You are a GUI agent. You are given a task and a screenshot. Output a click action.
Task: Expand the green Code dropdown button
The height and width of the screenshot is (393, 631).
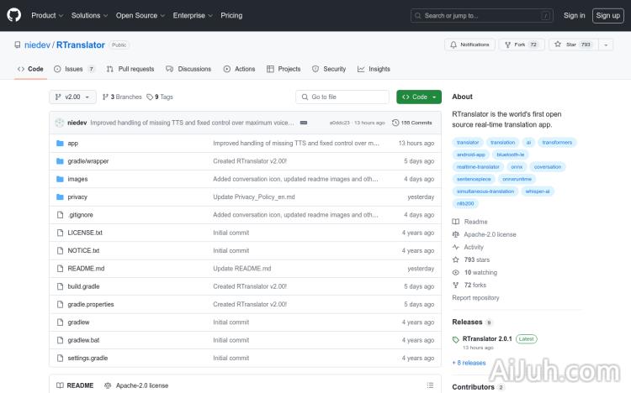click(x=418, y=97)
